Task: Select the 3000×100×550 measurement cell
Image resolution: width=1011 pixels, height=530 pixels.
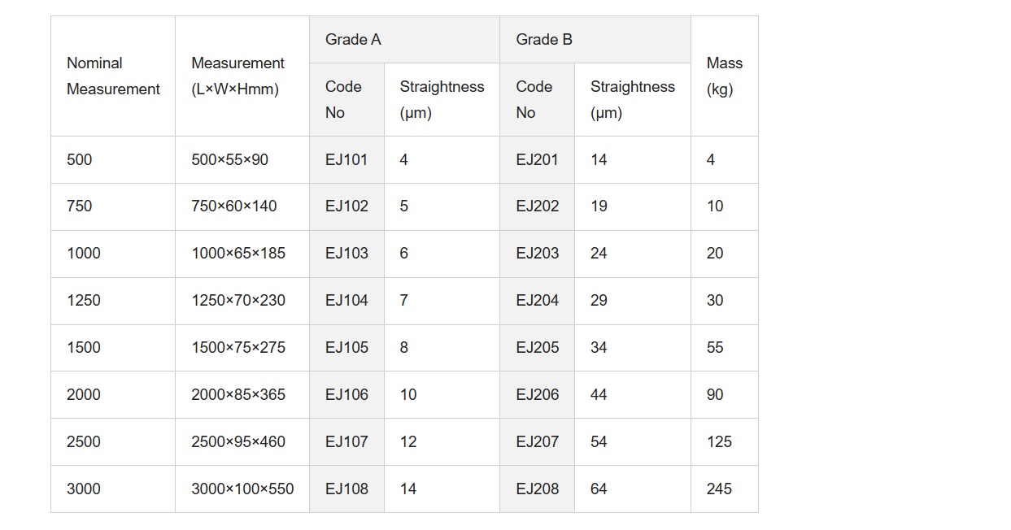Action: pos(242,489)
